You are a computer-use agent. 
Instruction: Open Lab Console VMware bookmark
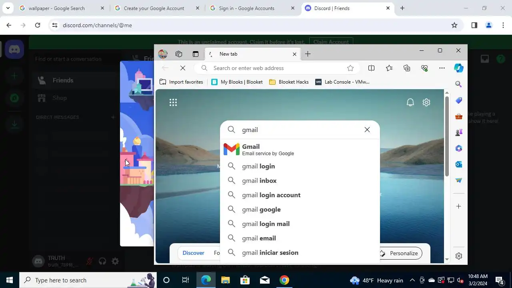coord(342,82)
